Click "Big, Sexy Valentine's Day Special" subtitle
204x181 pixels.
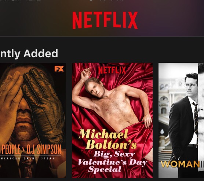pyautogui.click(x=112, y=161)
